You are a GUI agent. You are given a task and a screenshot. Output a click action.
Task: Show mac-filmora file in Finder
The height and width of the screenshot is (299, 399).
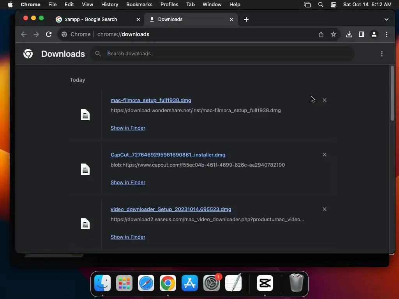tap(128, 128)
